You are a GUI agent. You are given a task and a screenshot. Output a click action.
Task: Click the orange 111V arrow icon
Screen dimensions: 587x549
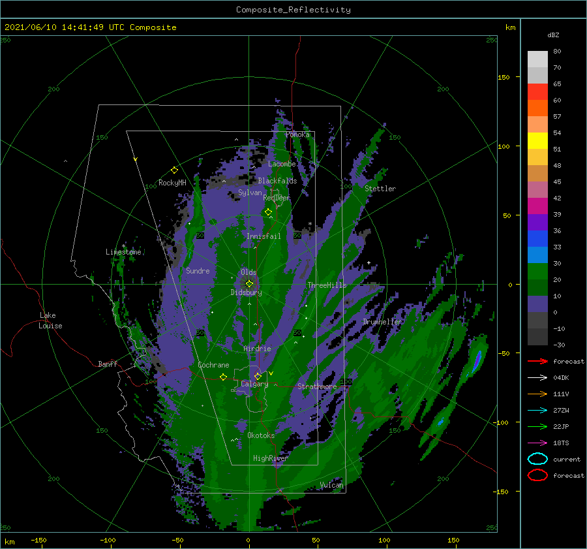(x=537, y=394)
